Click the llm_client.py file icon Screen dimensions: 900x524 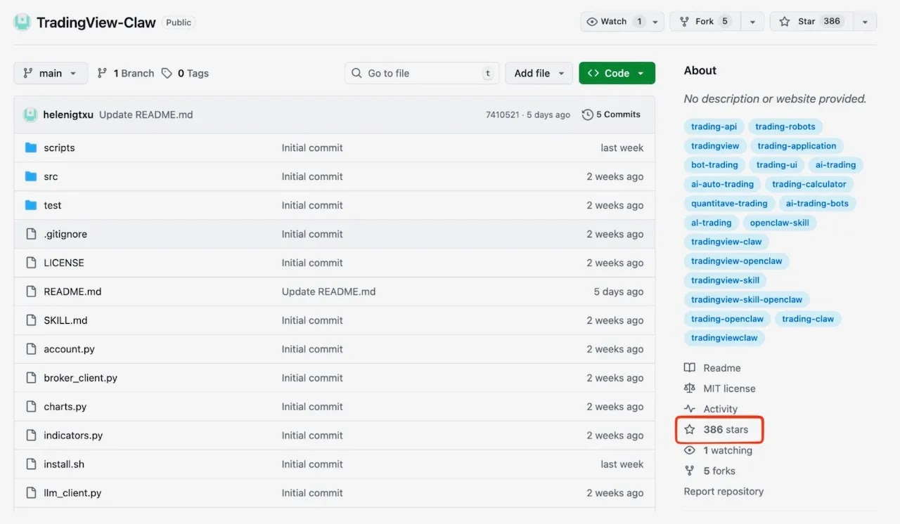point(31,493)
